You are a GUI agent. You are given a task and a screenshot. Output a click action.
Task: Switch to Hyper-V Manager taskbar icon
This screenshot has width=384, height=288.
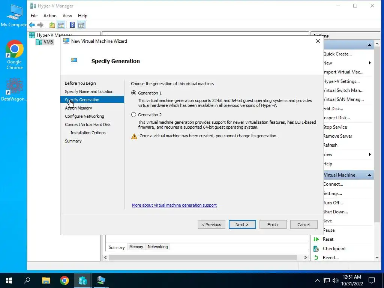[x=83, y=280]
